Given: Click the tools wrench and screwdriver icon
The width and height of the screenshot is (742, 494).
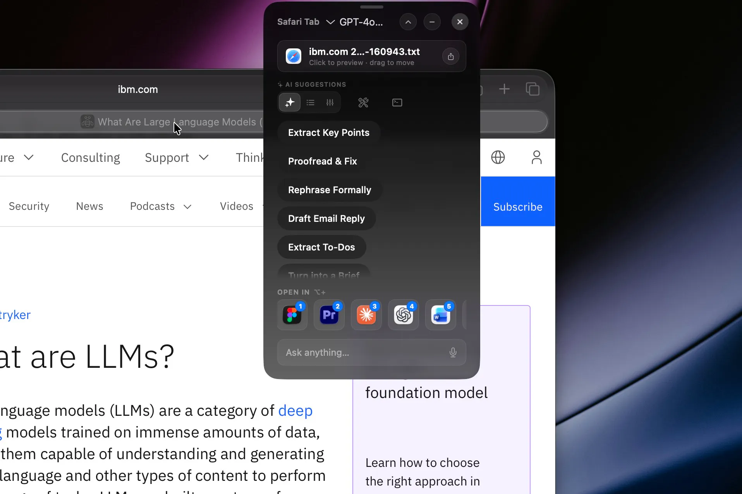Looking at the screenshot, I should [363, 103].
